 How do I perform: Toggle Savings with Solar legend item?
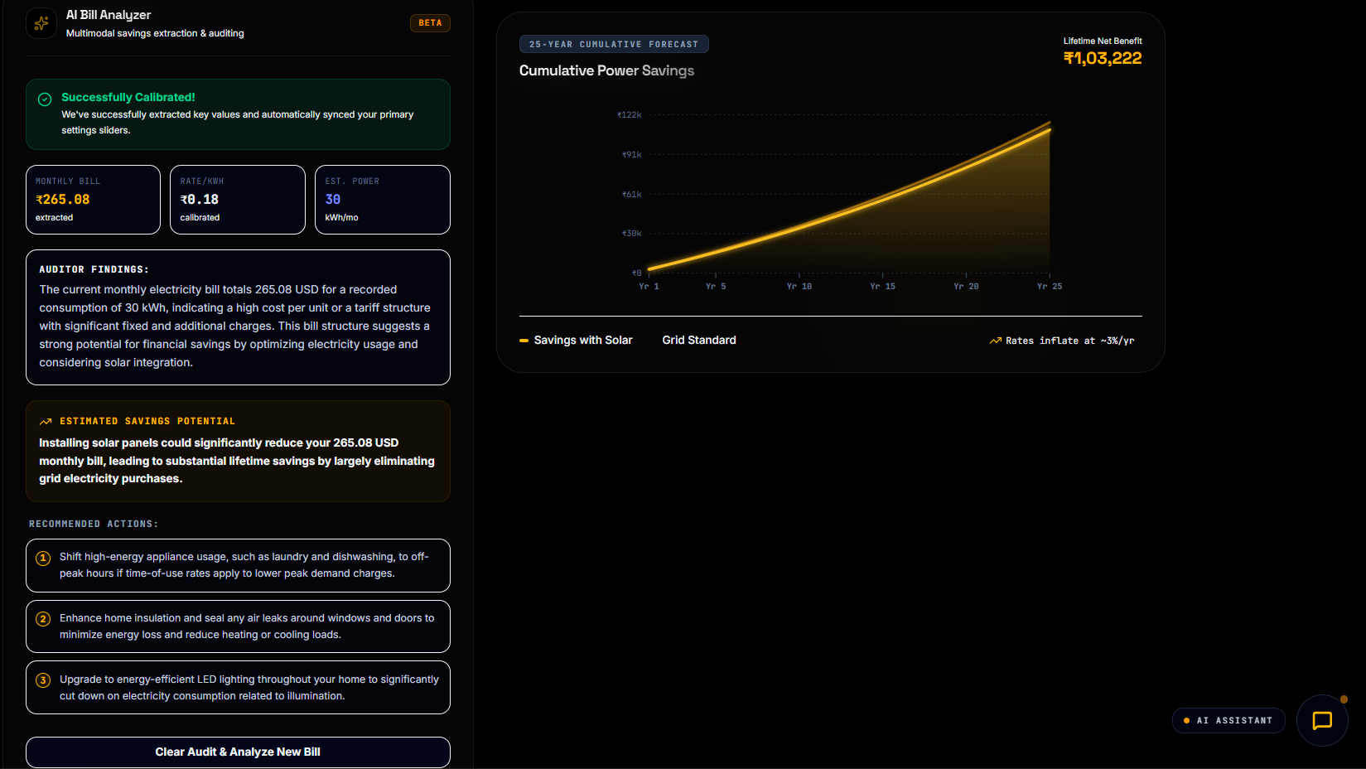coord(576,341)
